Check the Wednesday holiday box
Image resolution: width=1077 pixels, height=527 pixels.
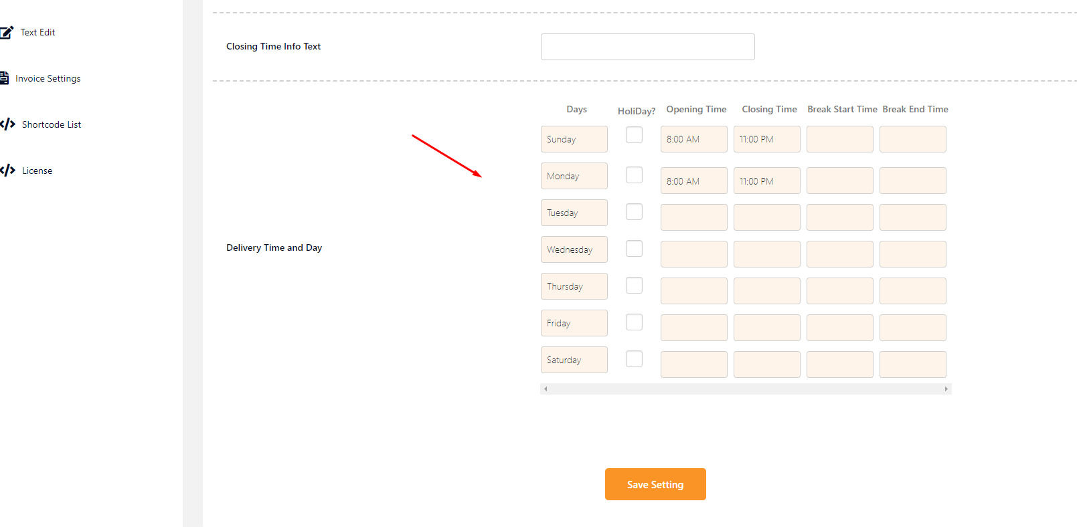(x=634, y=249)
